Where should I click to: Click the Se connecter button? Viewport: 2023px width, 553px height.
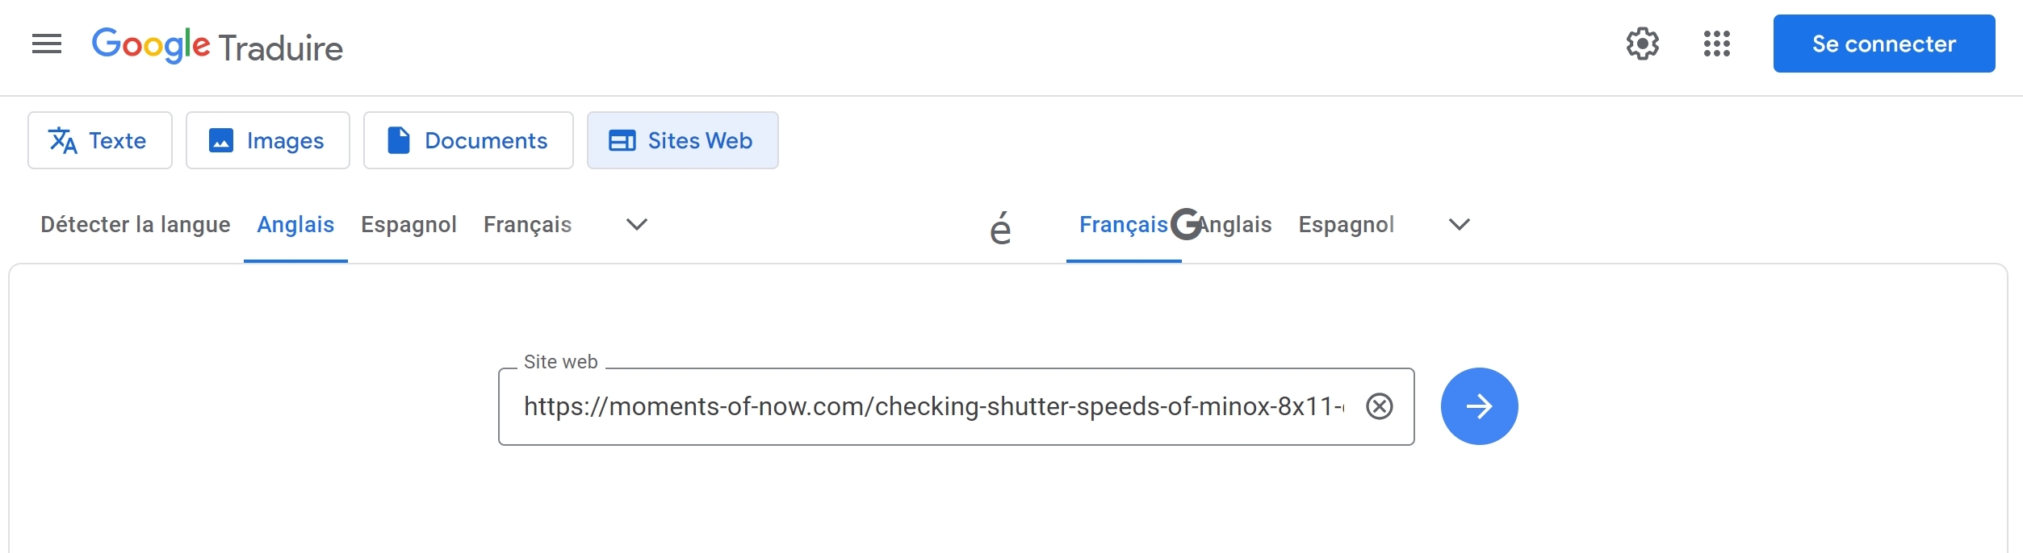click(1883, 44)
